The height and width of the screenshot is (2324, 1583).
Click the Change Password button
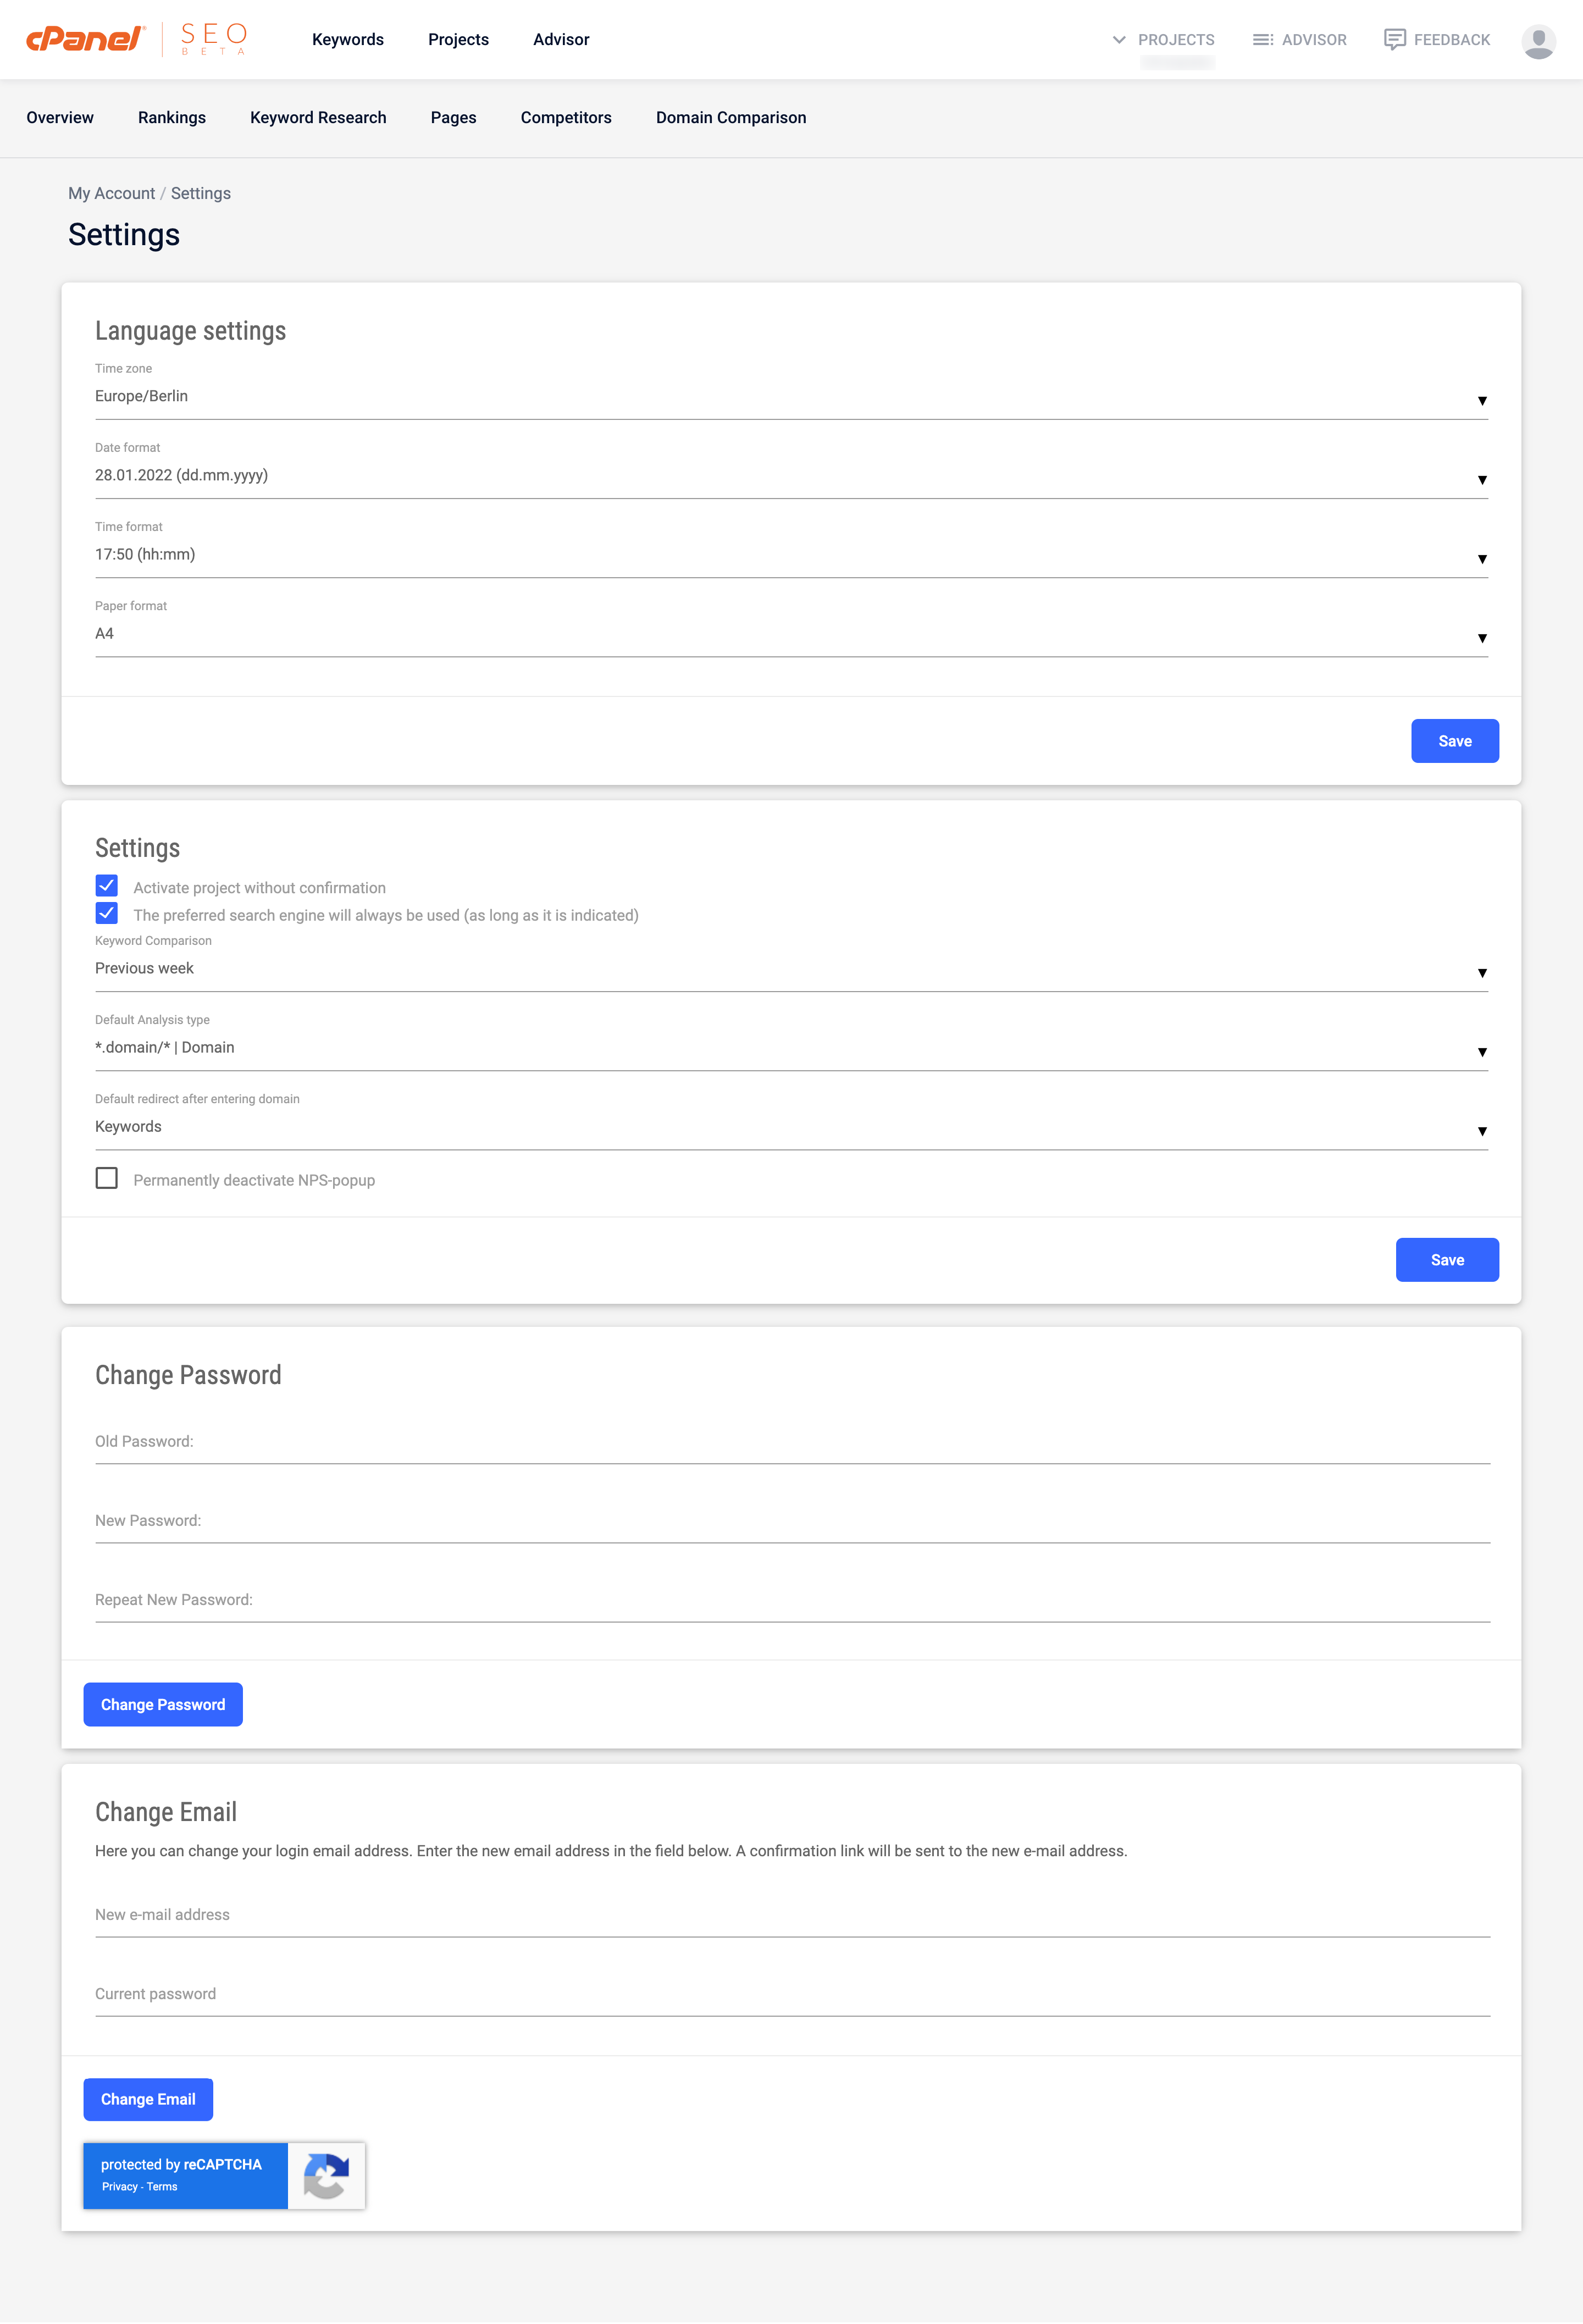click(x=163, y=1704)
